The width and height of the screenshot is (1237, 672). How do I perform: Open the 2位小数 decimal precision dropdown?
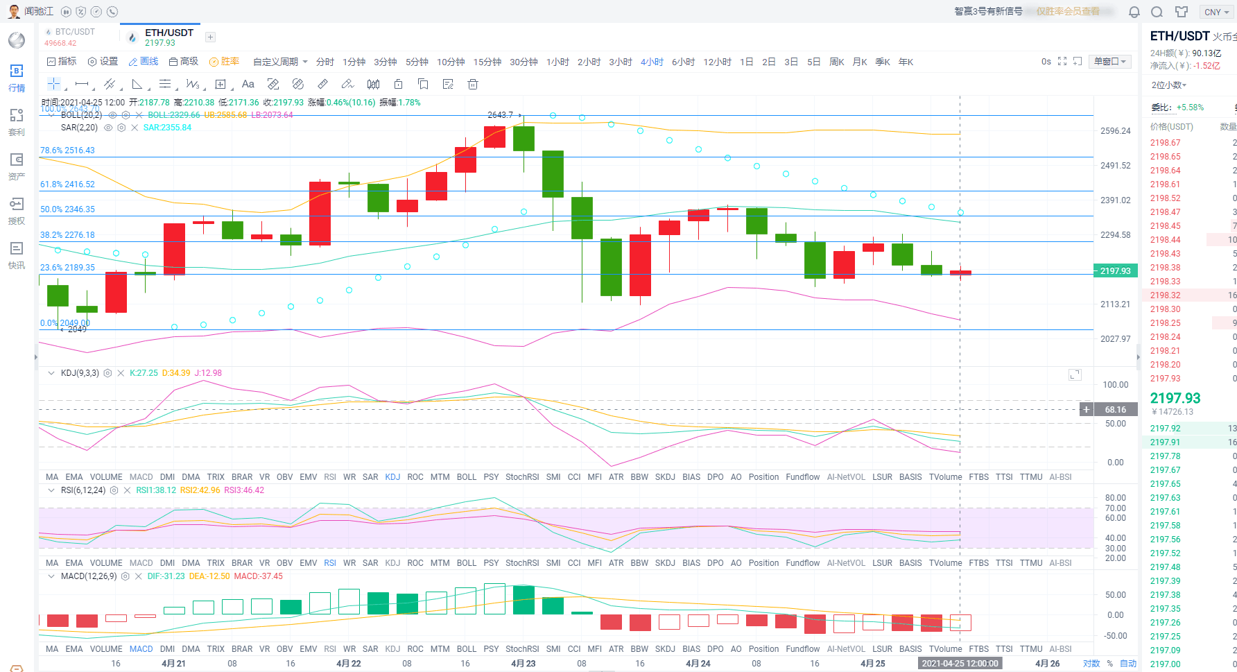click(1169, 85)
